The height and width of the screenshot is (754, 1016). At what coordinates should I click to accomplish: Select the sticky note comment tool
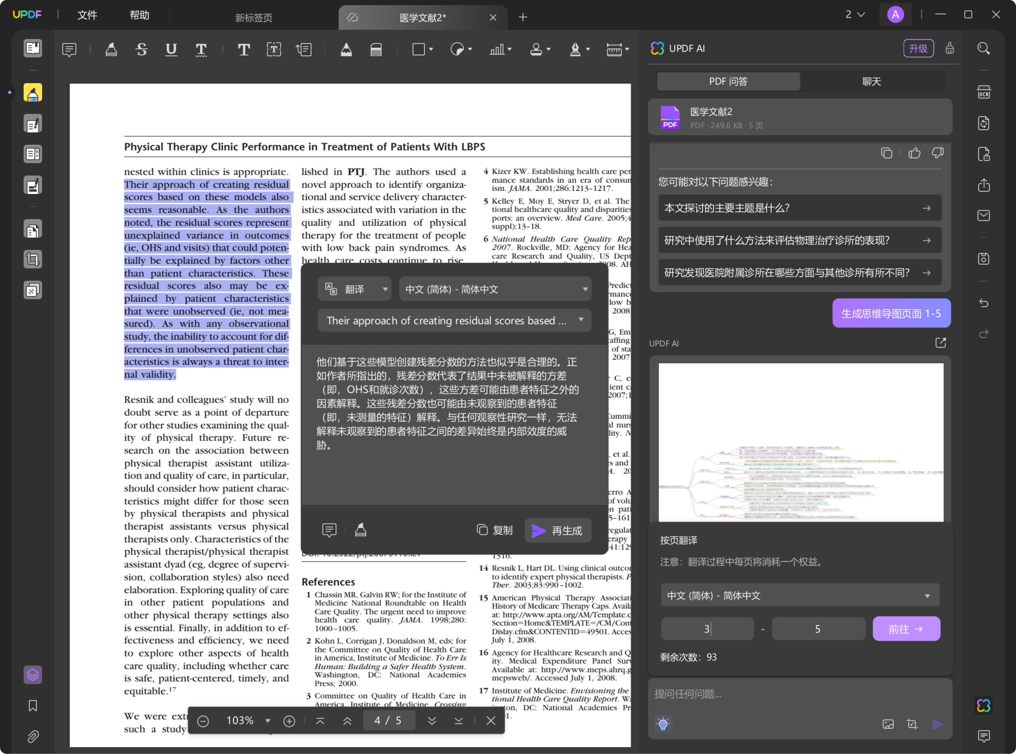[69, 49]
